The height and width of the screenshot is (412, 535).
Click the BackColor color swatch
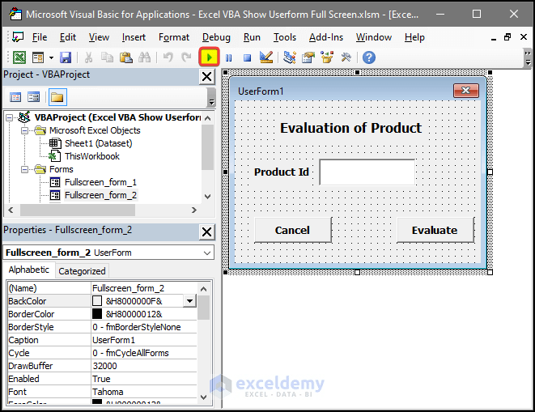pyautogui.click(x=97, y=301)
